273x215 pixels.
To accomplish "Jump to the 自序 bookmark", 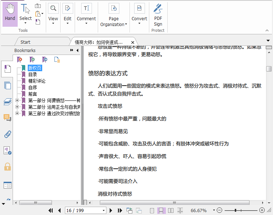I will [x=33, y=87].
